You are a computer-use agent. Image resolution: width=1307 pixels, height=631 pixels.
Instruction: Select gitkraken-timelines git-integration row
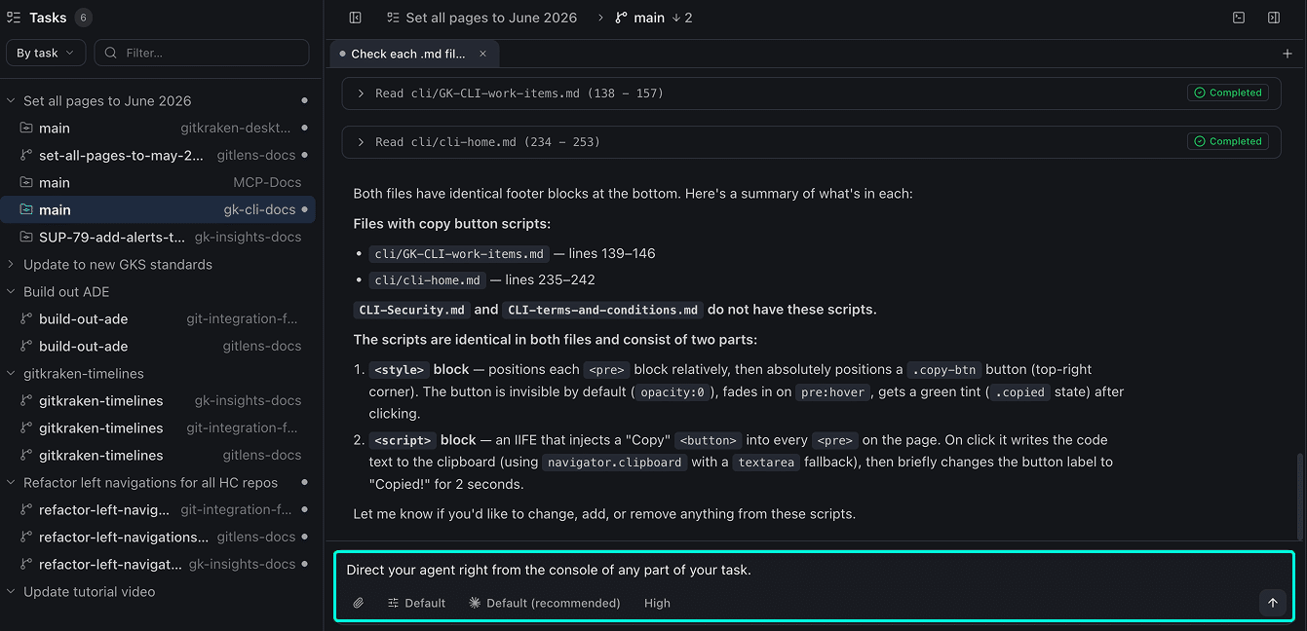158,427
